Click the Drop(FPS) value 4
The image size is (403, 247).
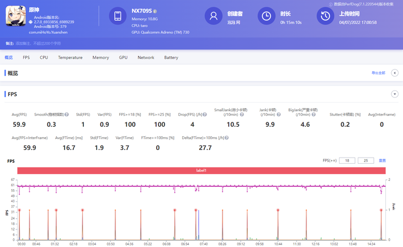[x=192, y=125]
